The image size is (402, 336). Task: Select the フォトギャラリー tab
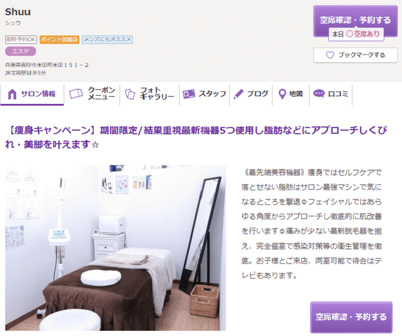pyautogui.click(x=149, y=94)
